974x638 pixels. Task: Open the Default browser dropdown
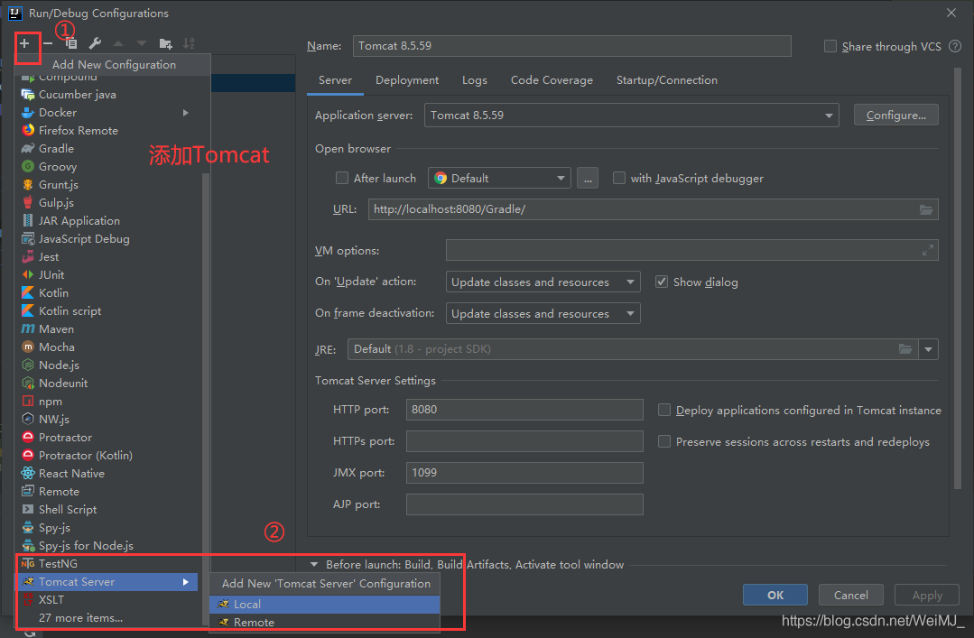pyautogui.click(x=499, y=179)
